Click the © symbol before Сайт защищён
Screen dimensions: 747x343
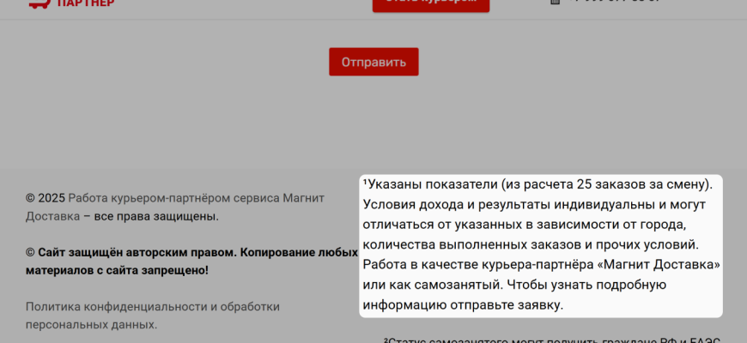(x=30, y=252)
